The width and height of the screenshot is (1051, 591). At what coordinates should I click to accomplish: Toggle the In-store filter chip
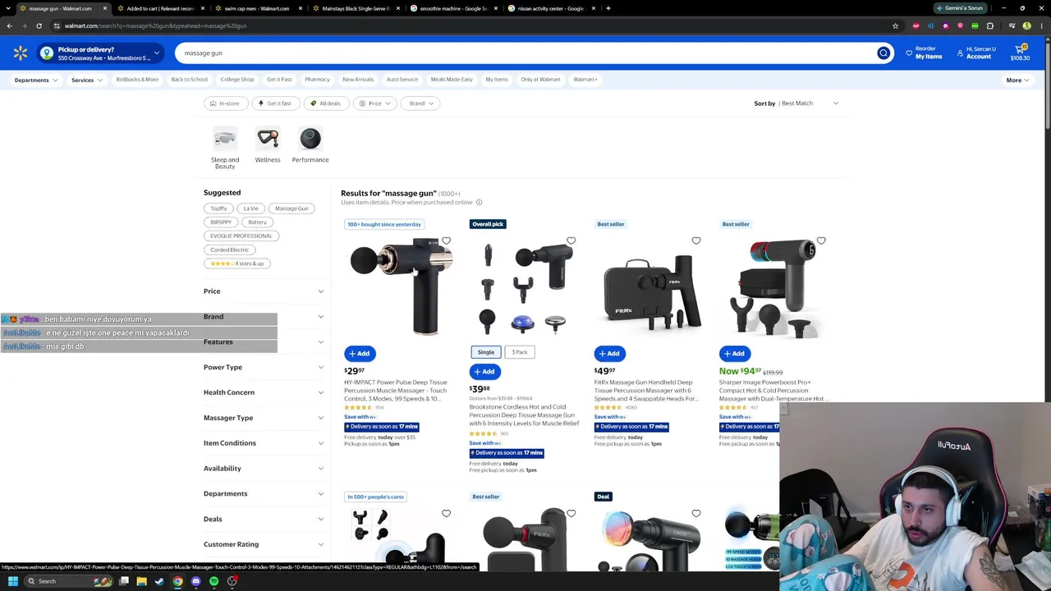point(224,103)
